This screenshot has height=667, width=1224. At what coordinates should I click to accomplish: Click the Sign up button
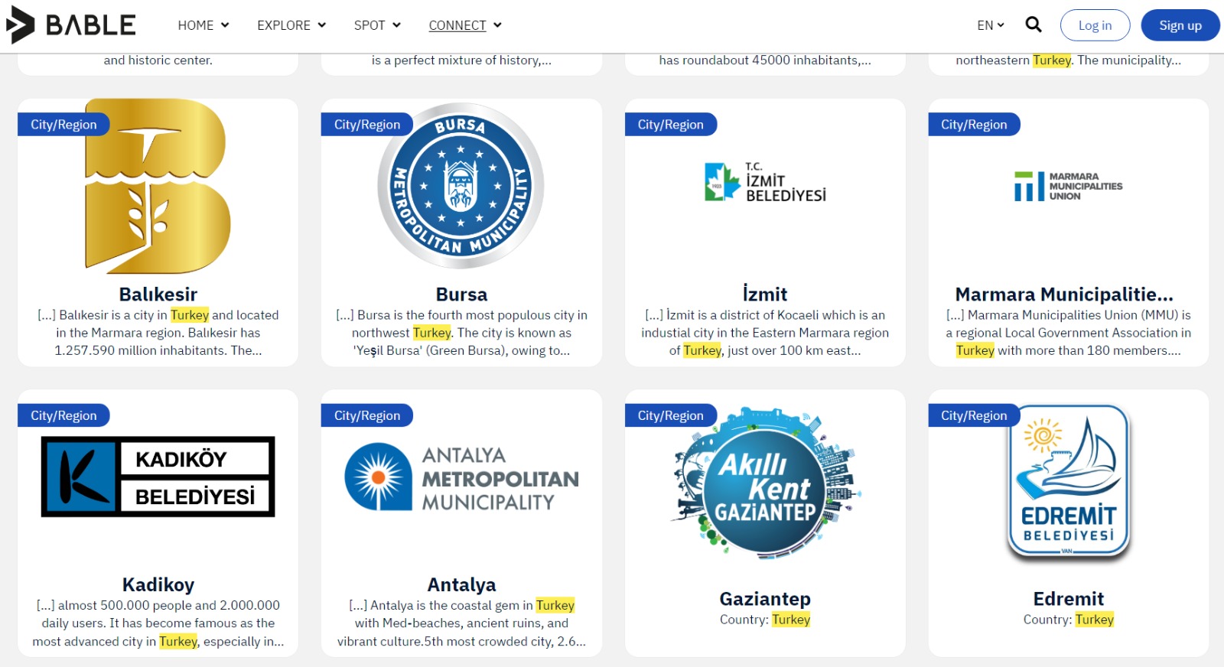coord(1180,25)
